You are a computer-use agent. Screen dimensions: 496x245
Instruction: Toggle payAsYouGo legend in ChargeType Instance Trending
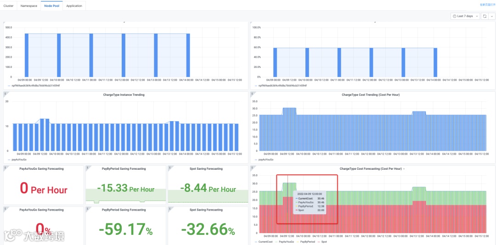[x=18, y=160]
